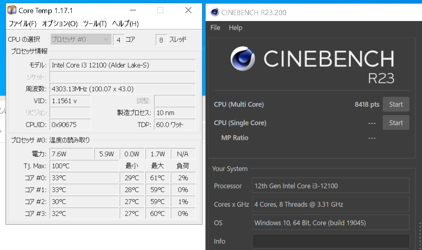Open the Help menu in Cinebench
Image resolution: width=422 pixels, height=250 pixels.
[235, 28]
